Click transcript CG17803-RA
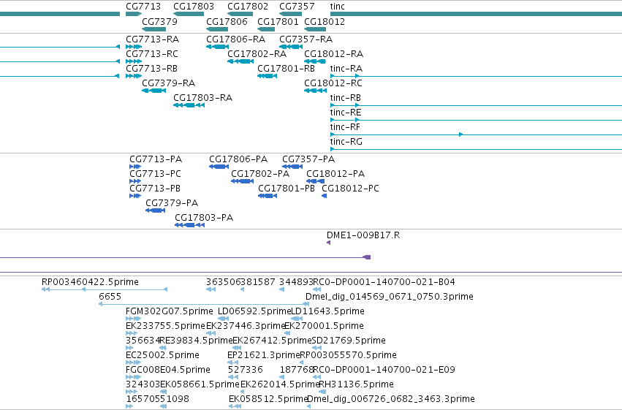622x410 pixels. pos(189,105)
